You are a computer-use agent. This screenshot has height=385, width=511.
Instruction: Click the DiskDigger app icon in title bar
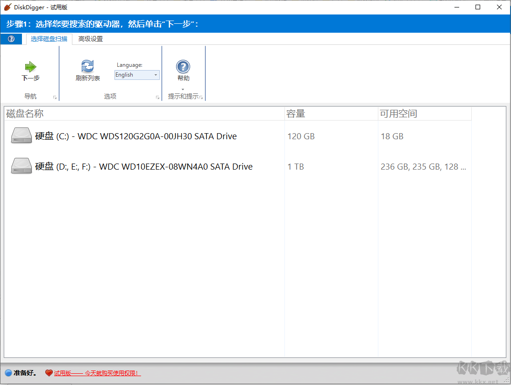(x=7, y=7)
